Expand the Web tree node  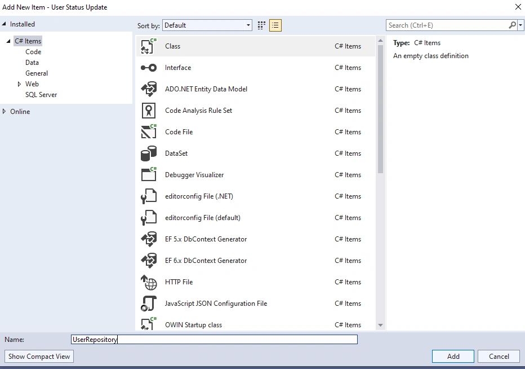coord(19,84)
